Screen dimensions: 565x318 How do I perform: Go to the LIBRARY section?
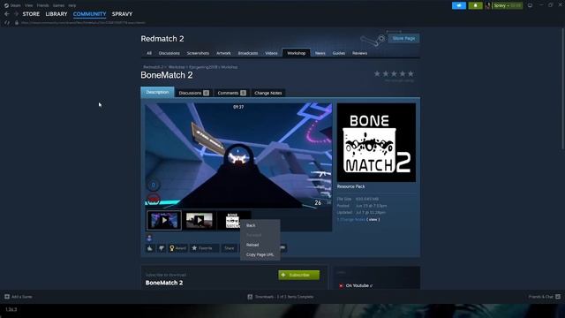[56, 14]
